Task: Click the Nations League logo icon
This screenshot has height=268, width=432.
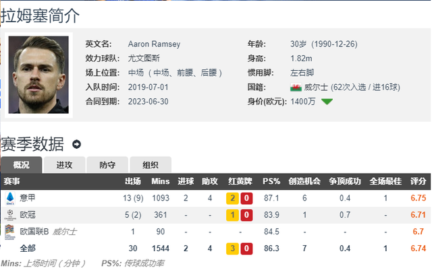Action: (9, 232)
